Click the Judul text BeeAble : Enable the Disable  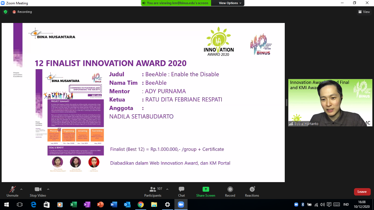click(182, 74)
